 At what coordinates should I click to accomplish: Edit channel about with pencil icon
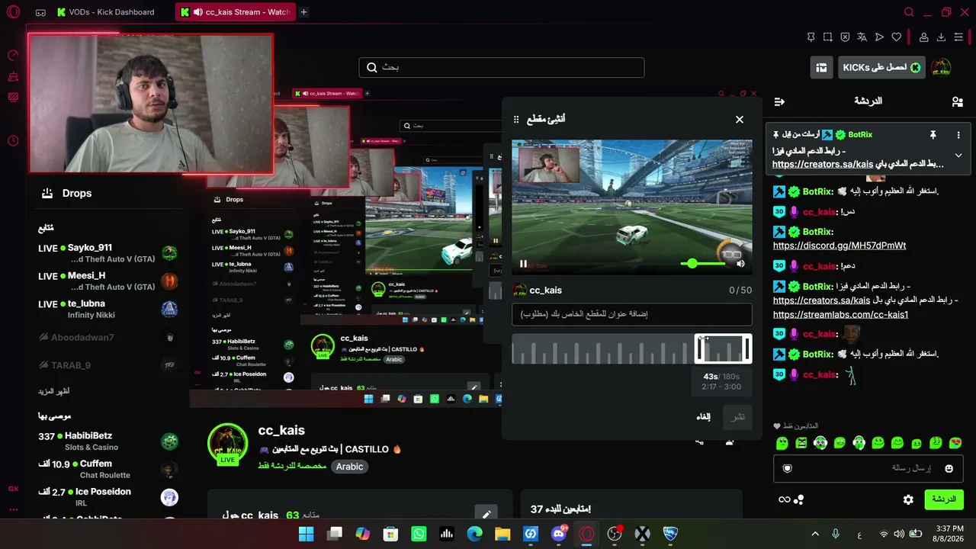click(486, 515)
